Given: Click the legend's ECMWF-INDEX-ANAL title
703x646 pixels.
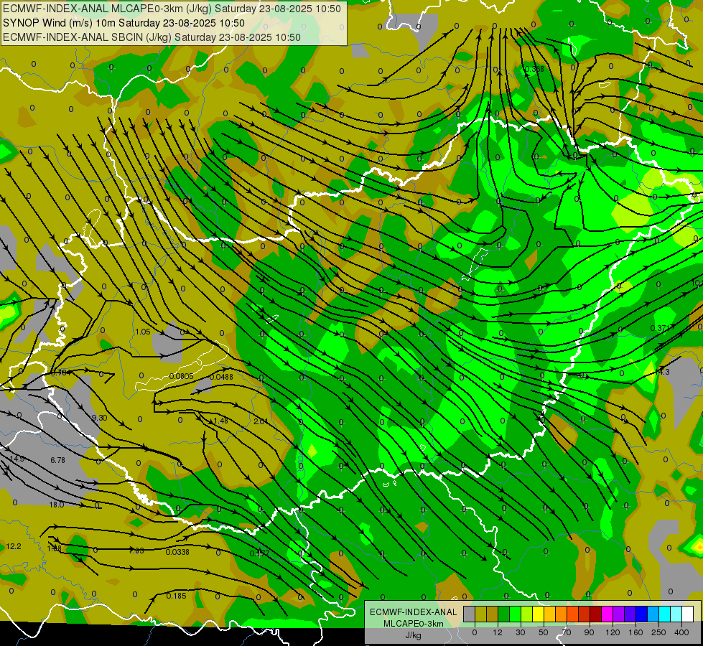Looking at the screenshot, I should (414, 612).
